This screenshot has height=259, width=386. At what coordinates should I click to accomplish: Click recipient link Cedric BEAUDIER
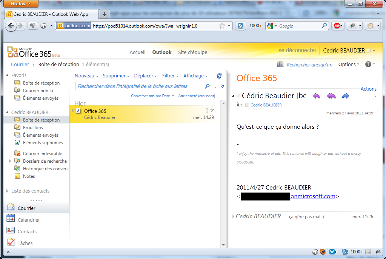[x=266, y=105]
